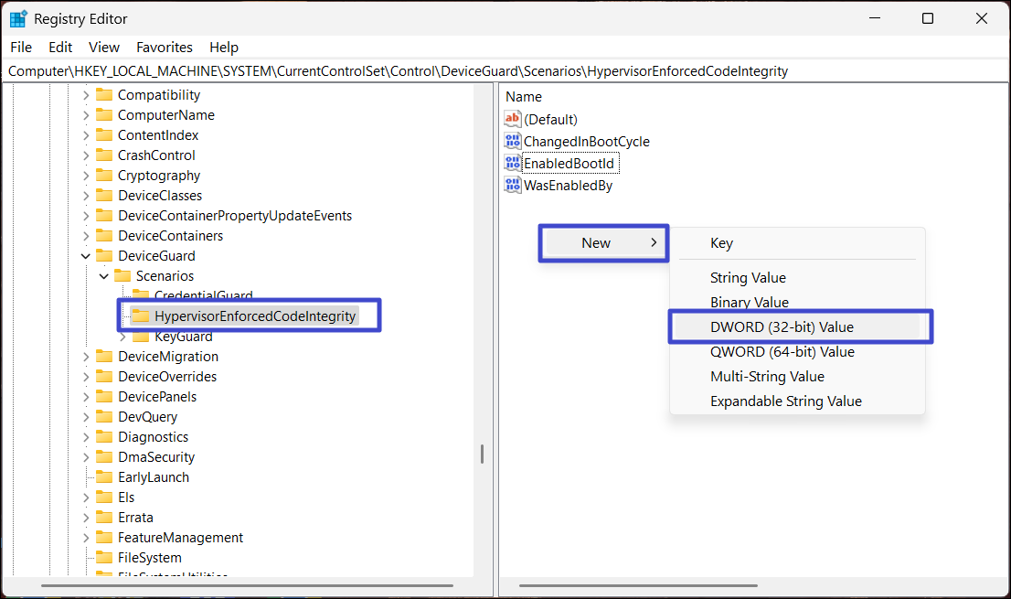
Task: Click the DevicePanels folder icon
Action: pyautogui.click(x=104, y=397)
